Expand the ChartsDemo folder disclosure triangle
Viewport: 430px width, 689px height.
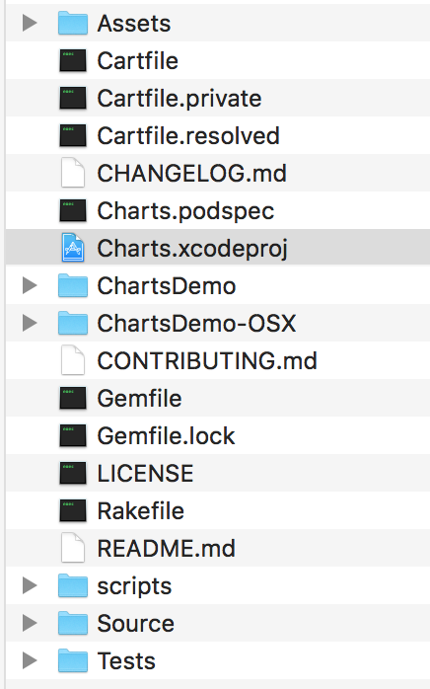click(30, 285)
